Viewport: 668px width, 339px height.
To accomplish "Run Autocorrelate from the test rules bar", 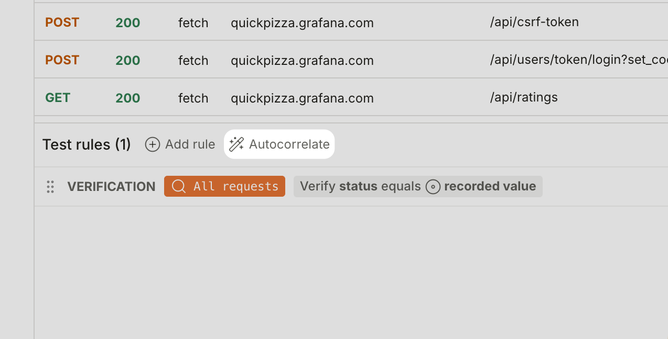I will tap(279, 144).
